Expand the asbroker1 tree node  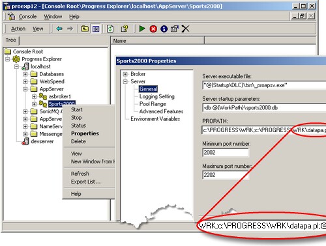(x=34, y=96)
